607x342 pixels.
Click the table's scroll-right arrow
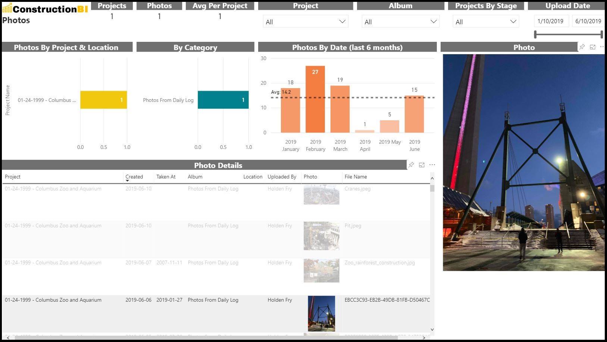coord(423,338)
